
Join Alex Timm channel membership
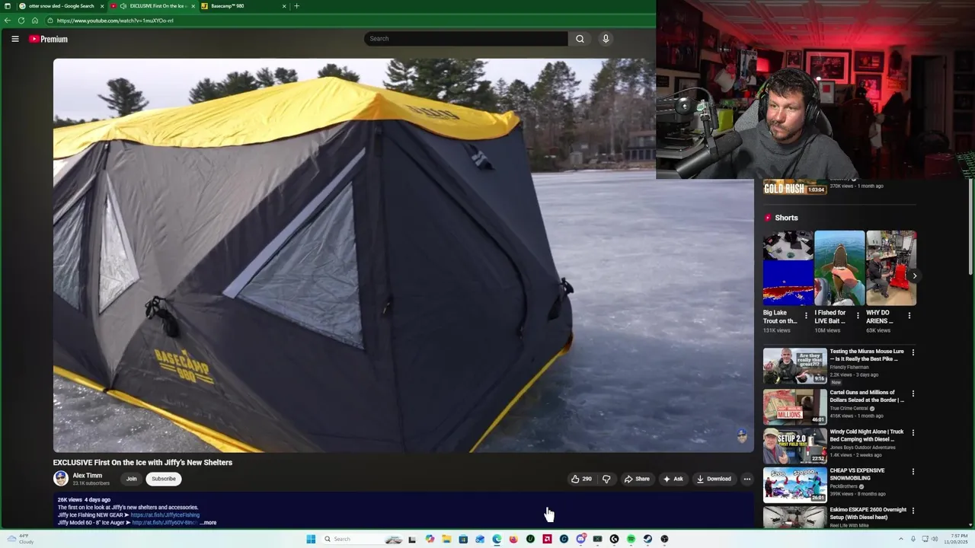(x=131, y=479)
